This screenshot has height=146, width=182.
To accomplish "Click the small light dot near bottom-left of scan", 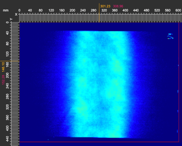I will point(48,140).
